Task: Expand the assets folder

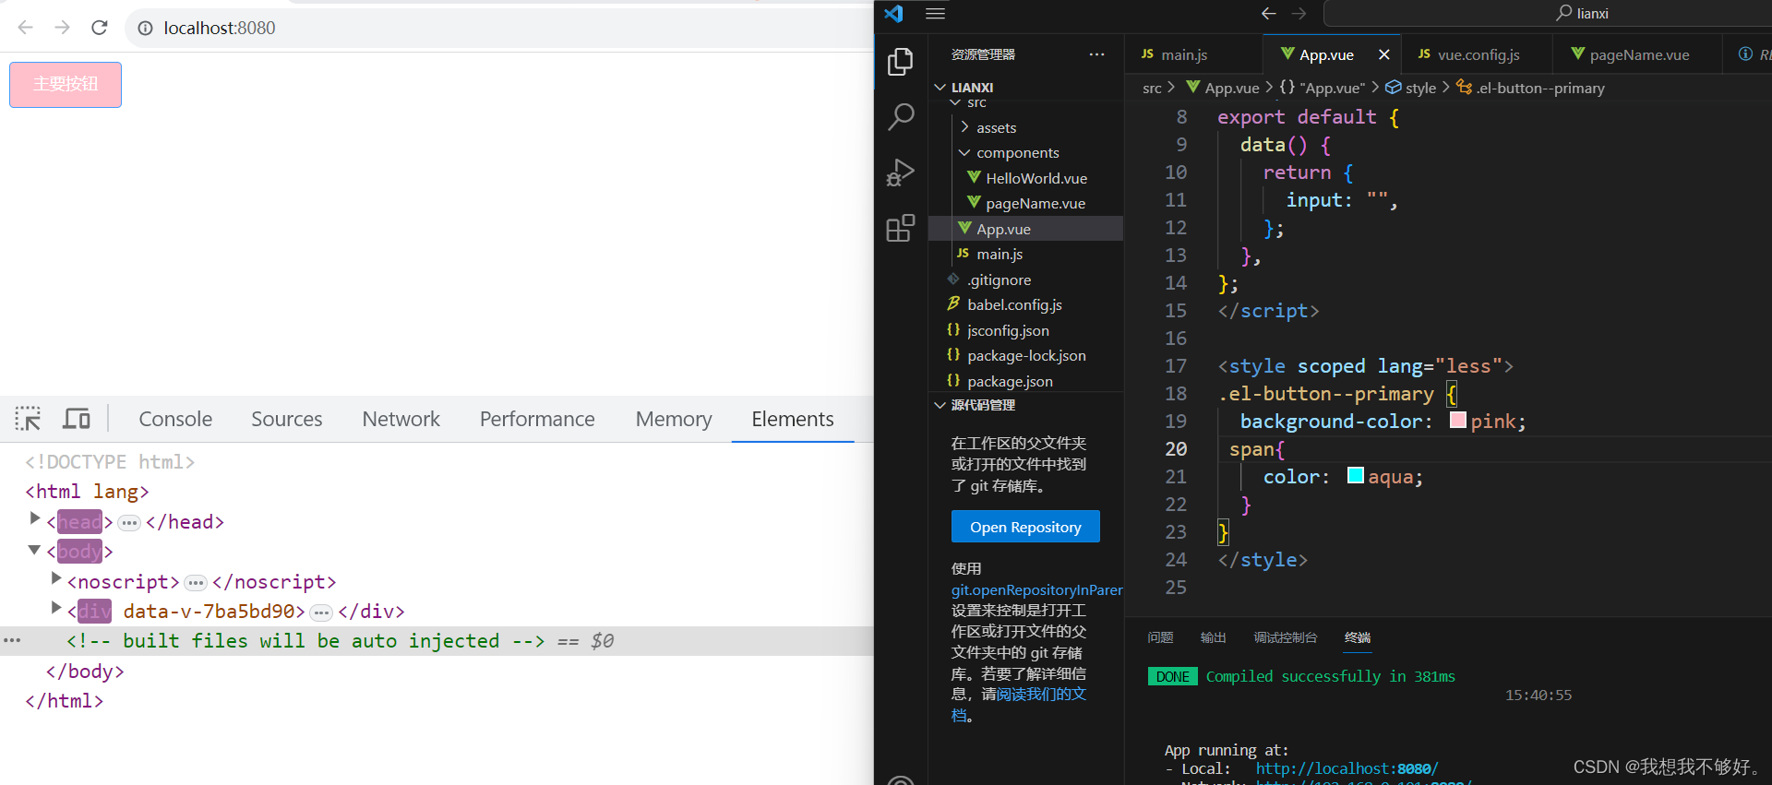Action: tap(964, 127)
